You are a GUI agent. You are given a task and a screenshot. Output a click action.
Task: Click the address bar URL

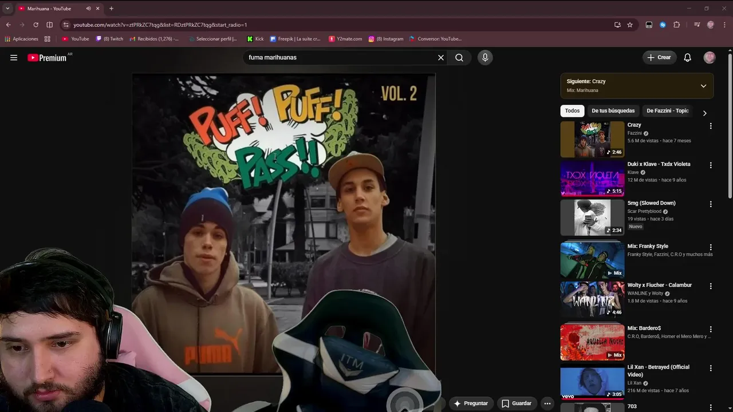pos(160,25)
